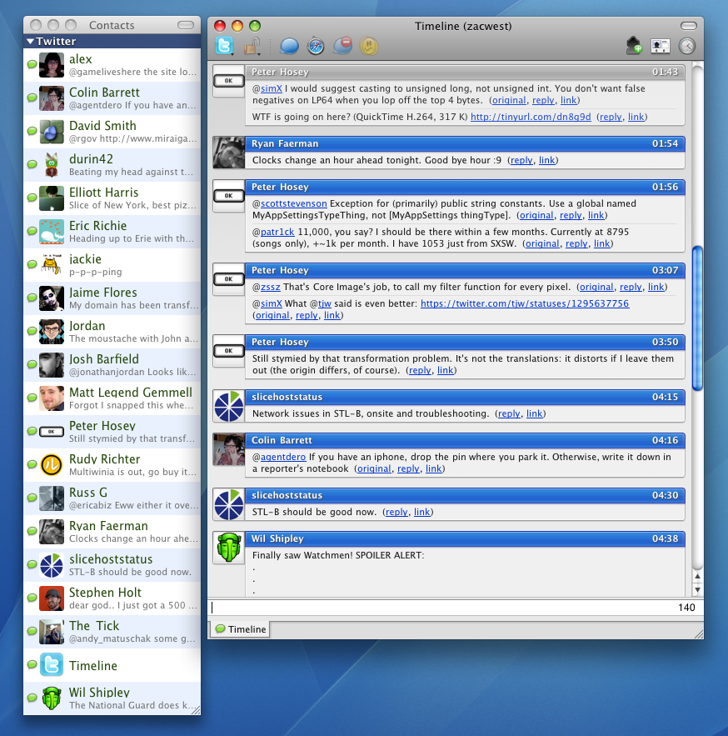Viewport: 728px width, 736px height.
Task: Open twitter.com/tjw/statuses link
Action: (x=525, y=303)
